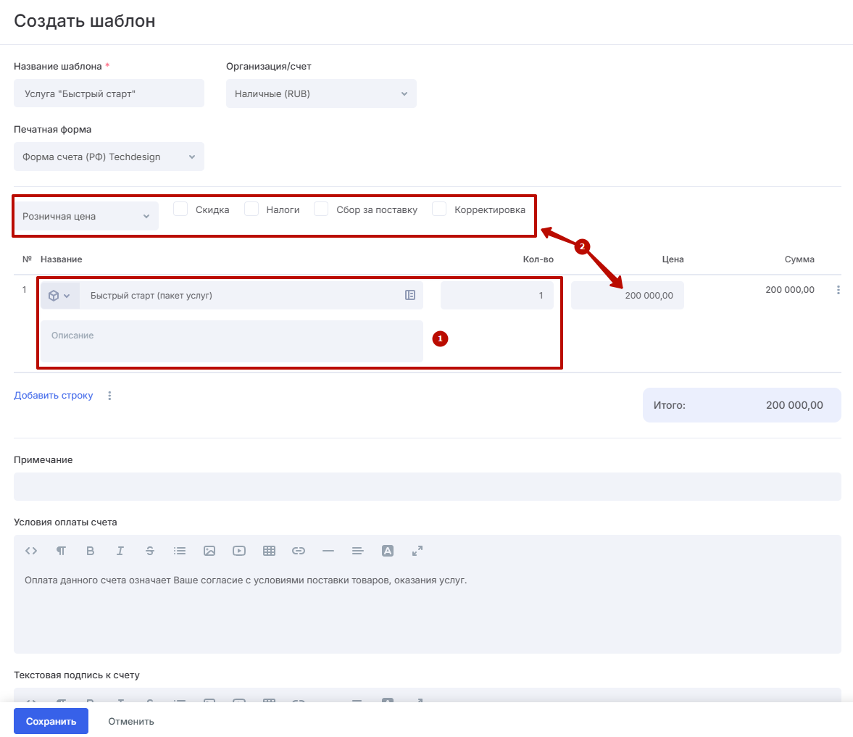The height and width of the screenshot is (737, 853).
Task: Expand payment terms editor to fullscreen
Action: tap(417, 551)
